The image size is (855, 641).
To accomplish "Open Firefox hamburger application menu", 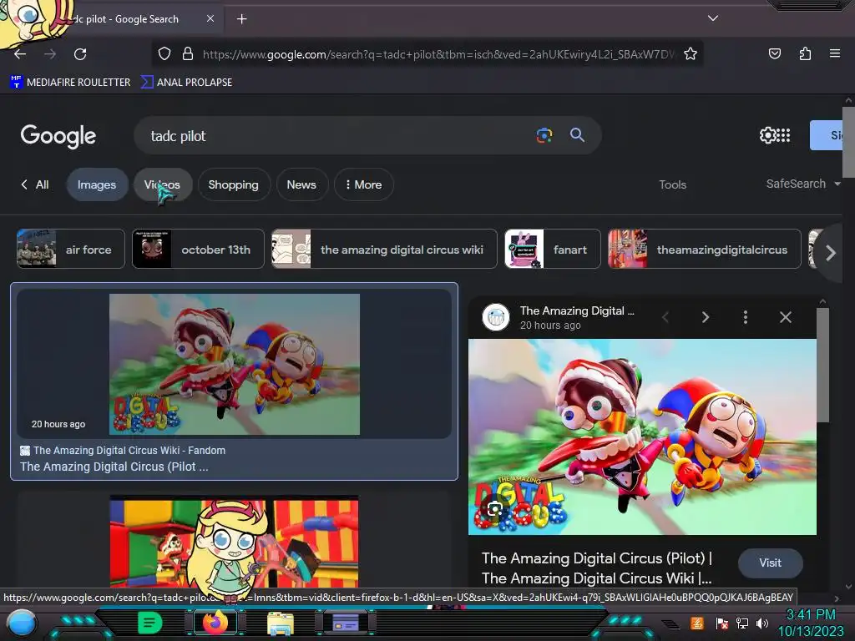I will 834,53.
